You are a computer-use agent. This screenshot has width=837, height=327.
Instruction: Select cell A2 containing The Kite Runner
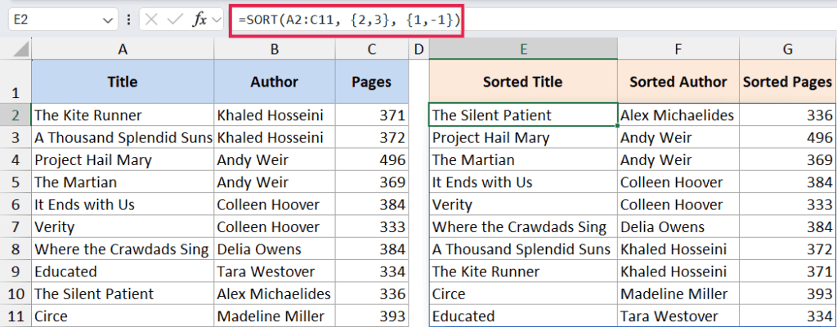[123, 115]
